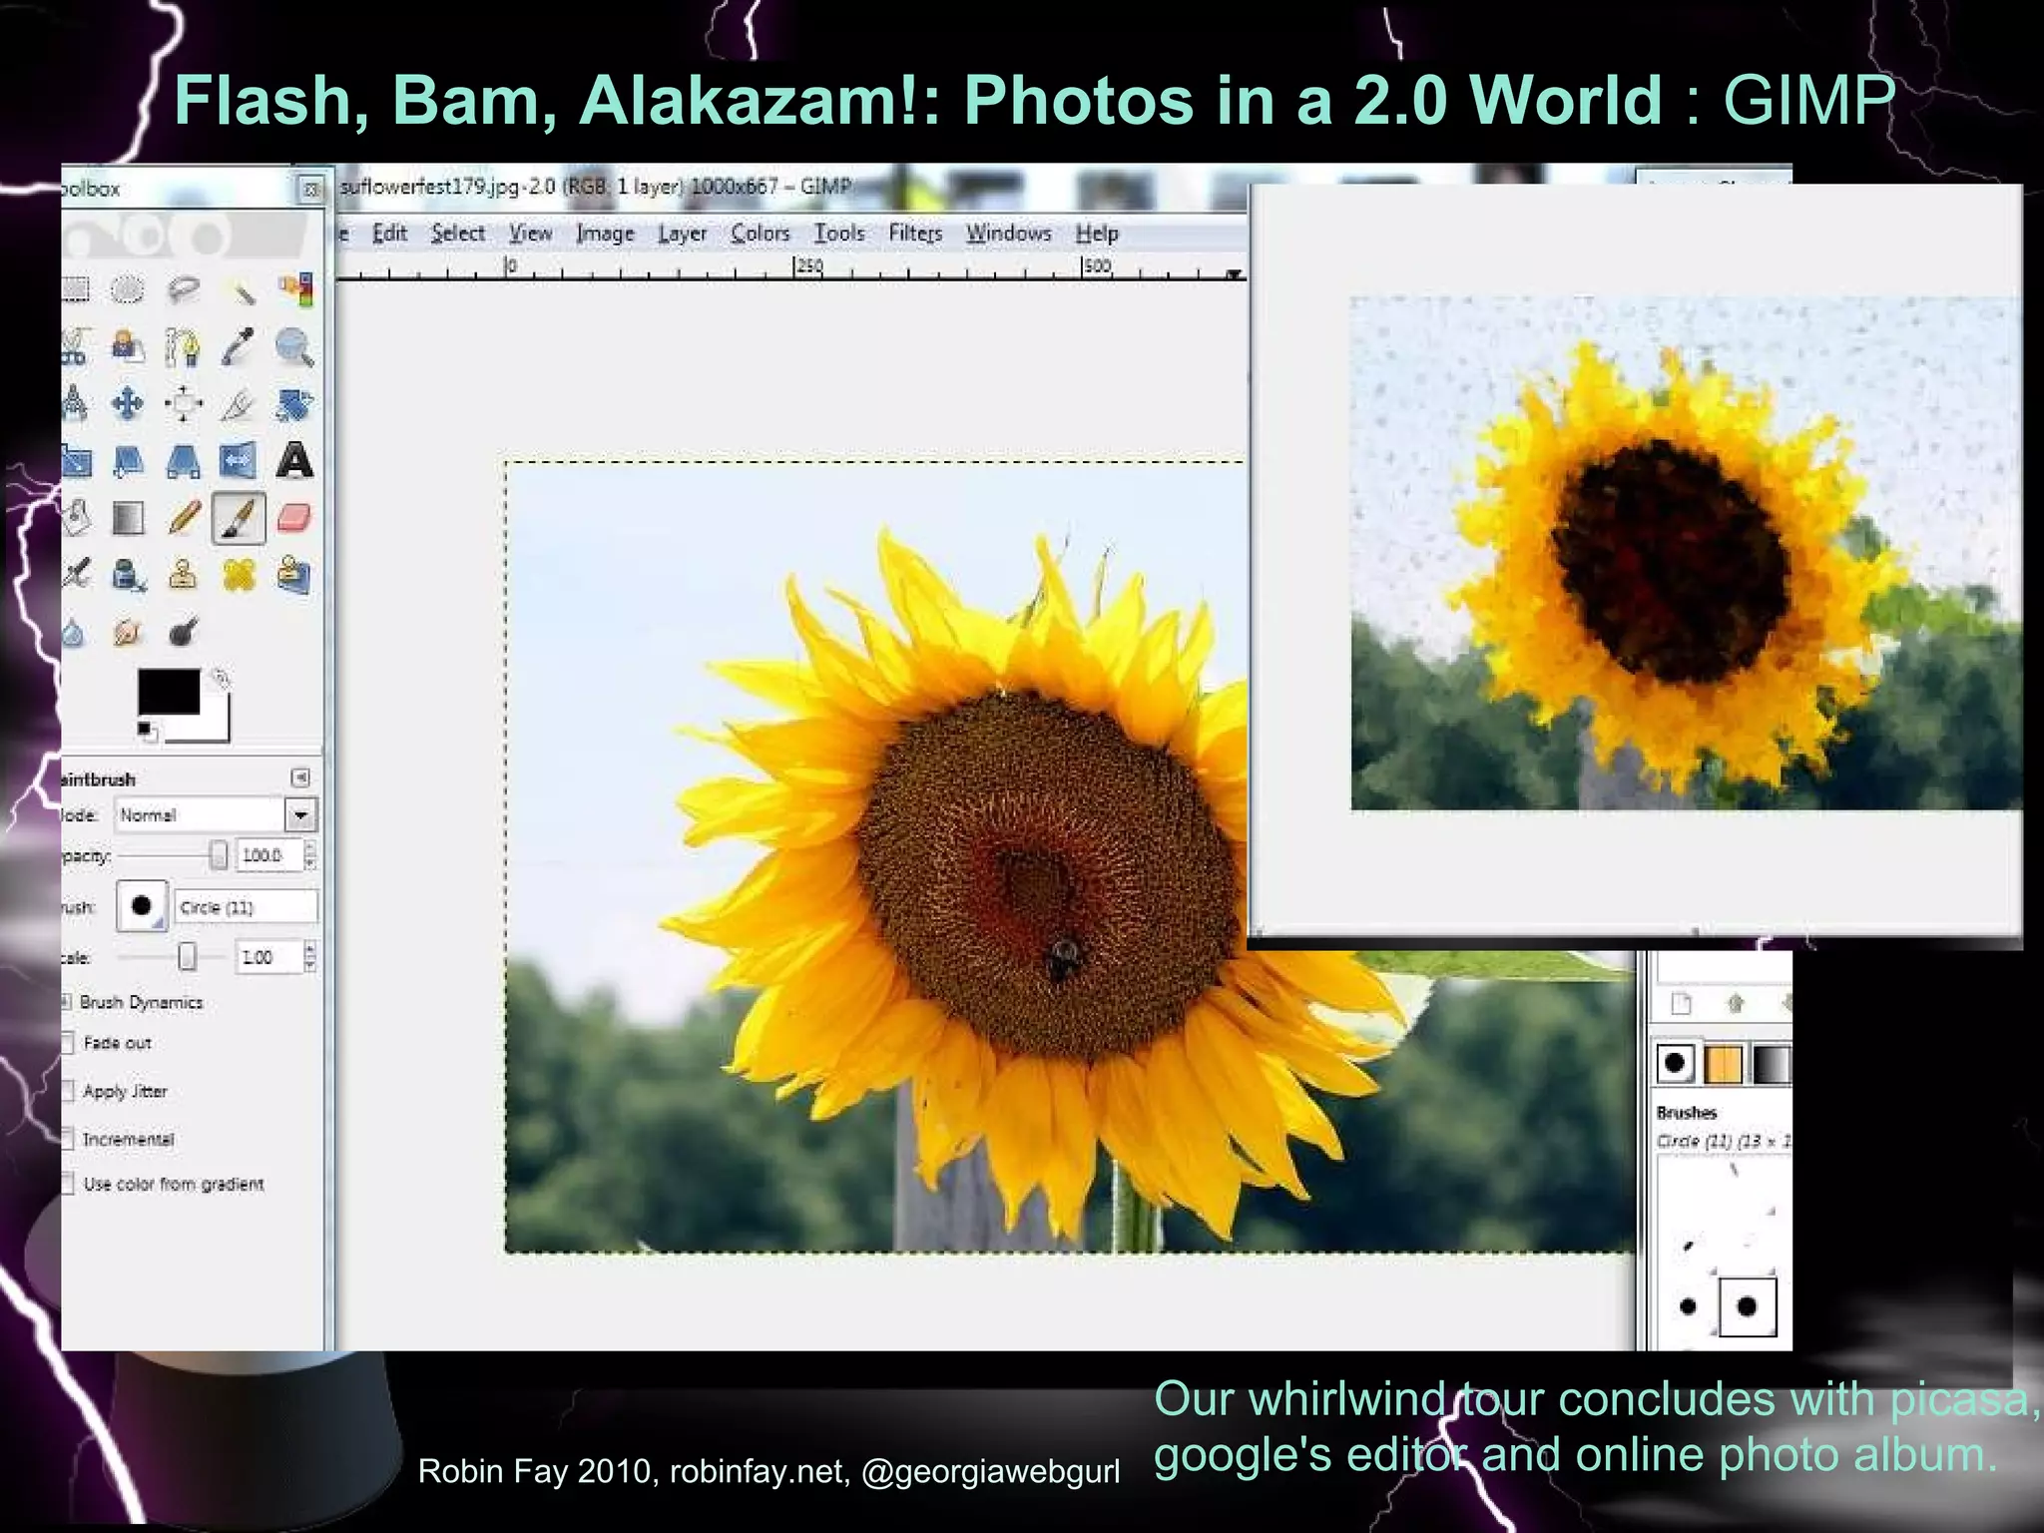Open the Image menu

tap(605, 234)
